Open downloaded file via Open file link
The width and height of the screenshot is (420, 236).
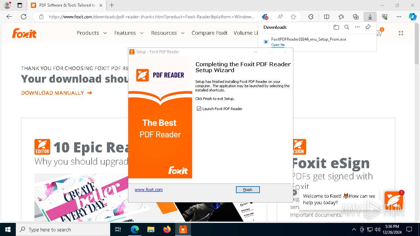[278, 45]
